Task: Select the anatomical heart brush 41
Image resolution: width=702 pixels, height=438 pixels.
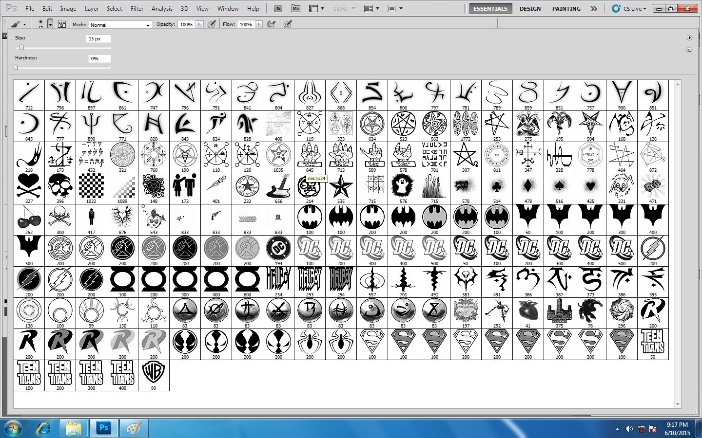Action: point(528,313)
